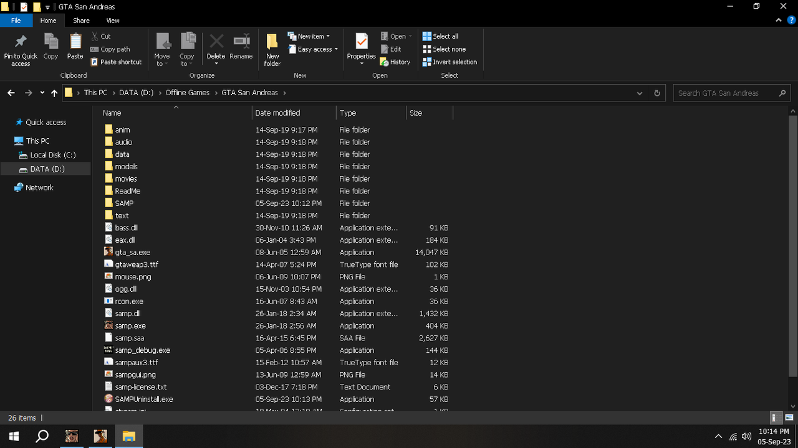Open the Easy access dropdown

coord(313,49)
